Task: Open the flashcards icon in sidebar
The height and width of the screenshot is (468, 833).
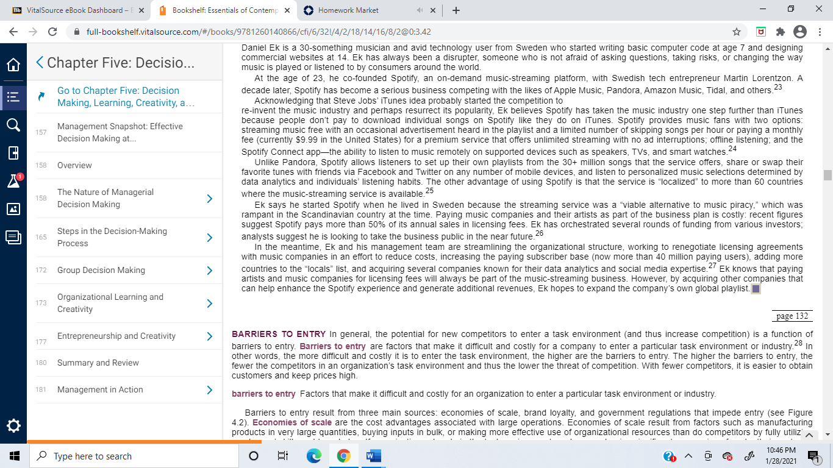Action: pyautogui.click(x=13, y=153)
